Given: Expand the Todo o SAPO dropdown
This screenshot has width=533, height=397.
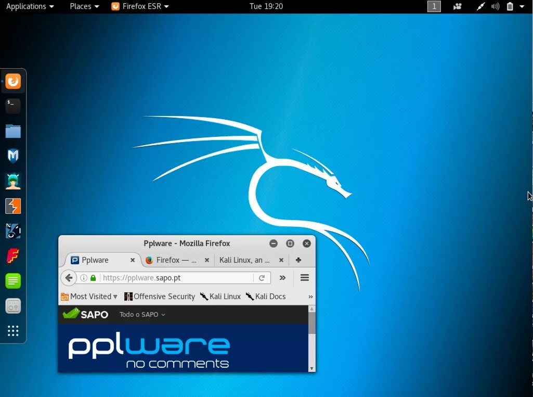Looking at the screenshot, I should (x=142, y=314).
